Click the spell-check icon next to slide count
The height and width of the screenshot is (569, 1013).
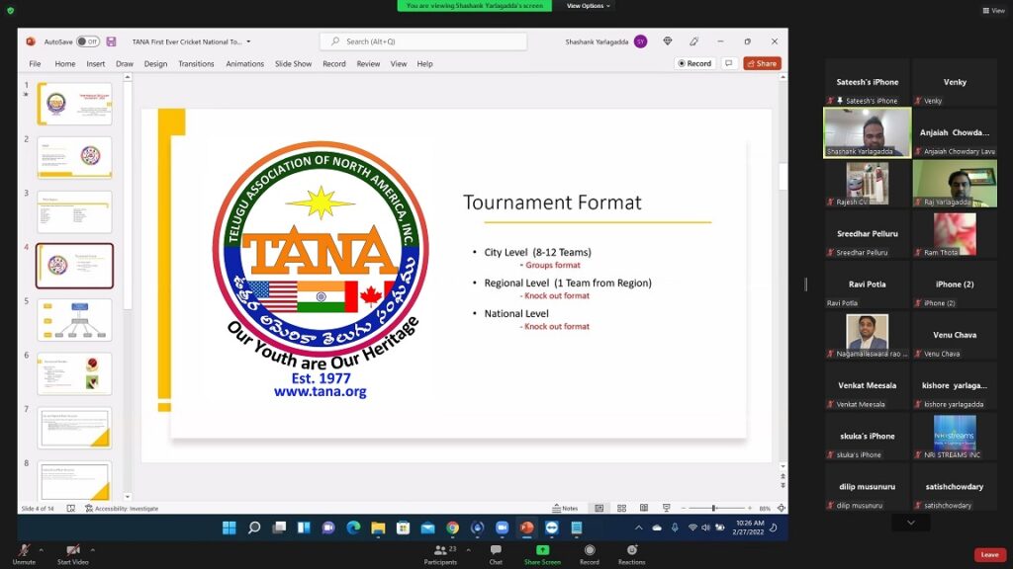(x=71, y=509)
